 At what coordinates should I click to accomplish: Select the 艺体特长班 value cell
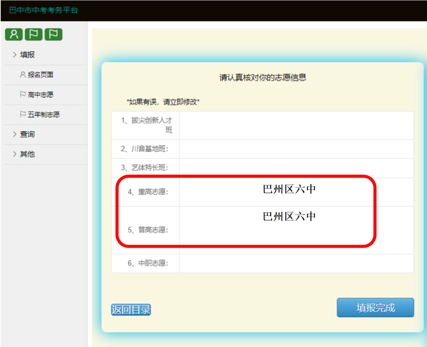296,168
